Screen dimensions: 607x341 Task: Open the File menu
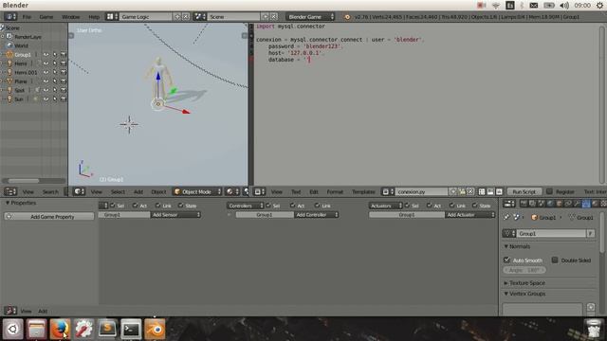[x=27, y=17]
